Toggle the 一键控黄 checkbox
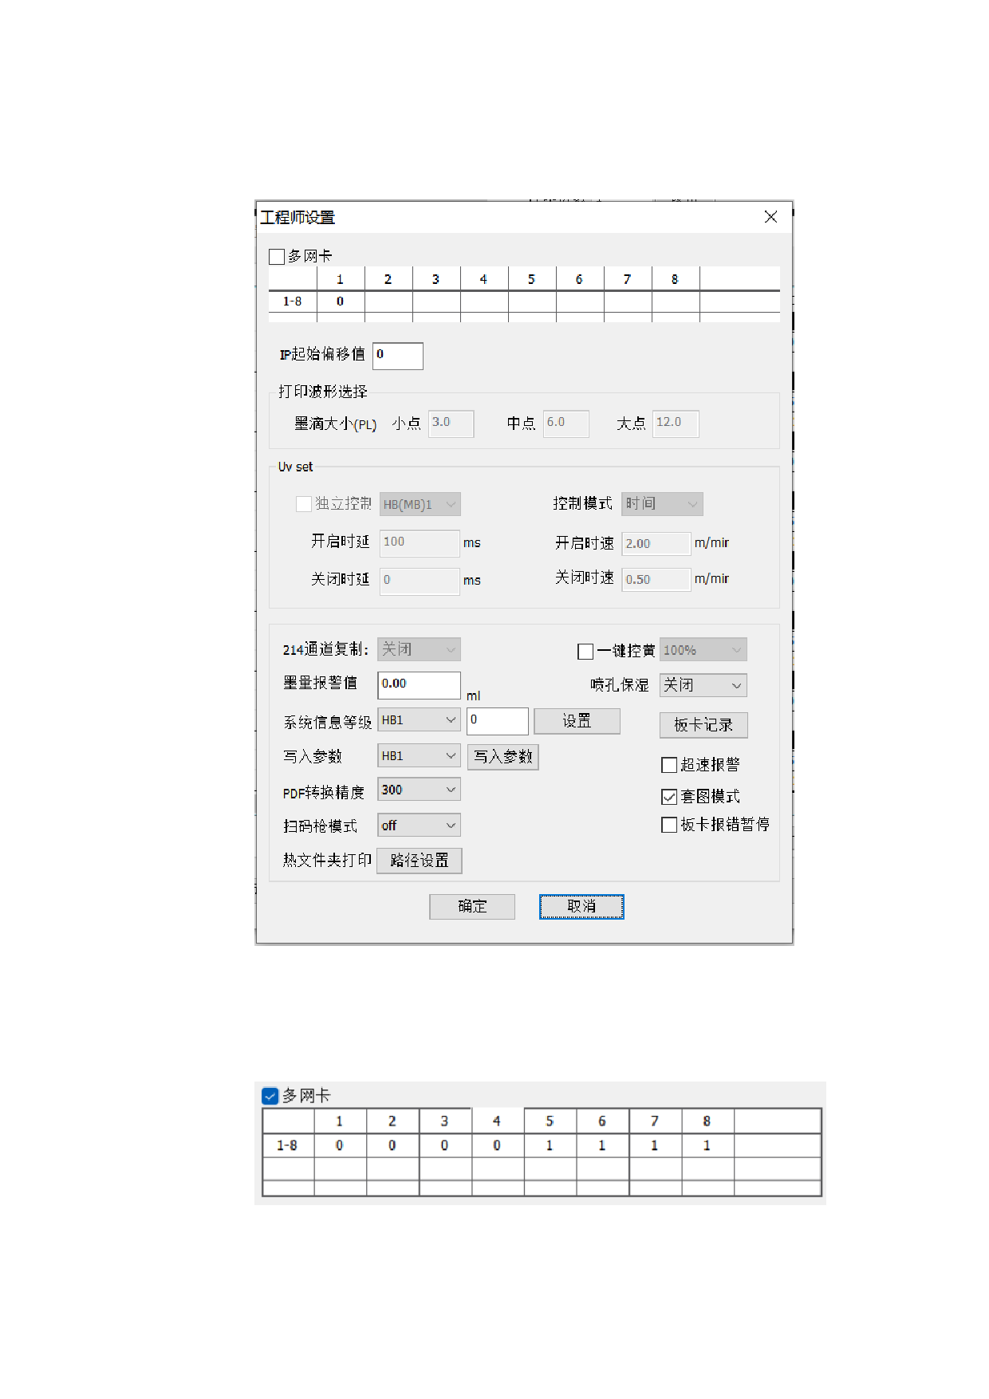Viewport: 989px width, 1399px height. point(585,652)
